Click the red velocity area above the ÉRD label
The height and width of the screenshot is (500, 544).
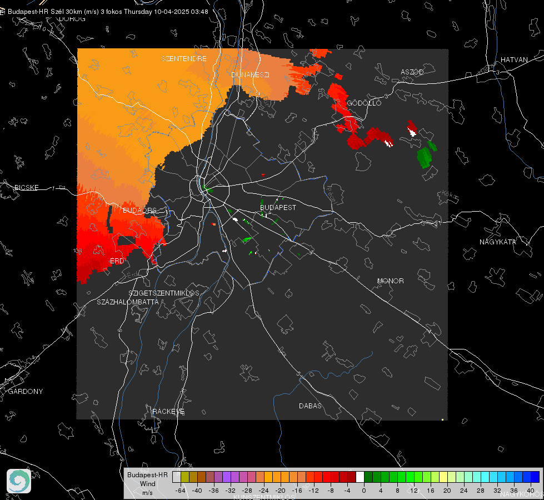[104, 239]
